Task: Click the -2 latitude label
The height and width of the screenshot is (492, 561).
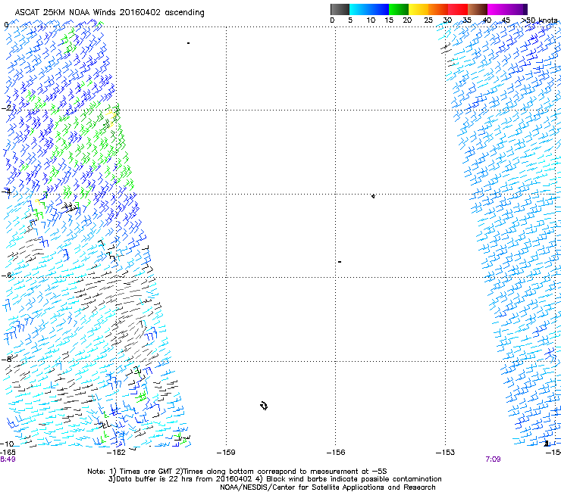Action: (7, 107)
